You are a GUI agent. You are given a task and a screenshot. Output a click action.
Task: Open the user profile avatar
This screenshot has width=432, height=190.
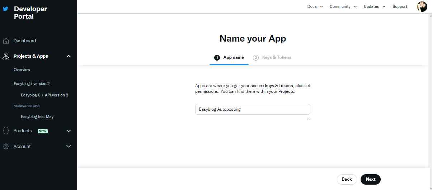pos(422,6)
